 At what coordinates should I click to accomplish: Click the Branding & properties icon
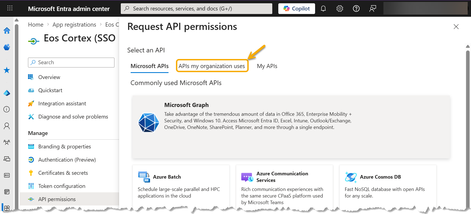[x=31, y=147]
